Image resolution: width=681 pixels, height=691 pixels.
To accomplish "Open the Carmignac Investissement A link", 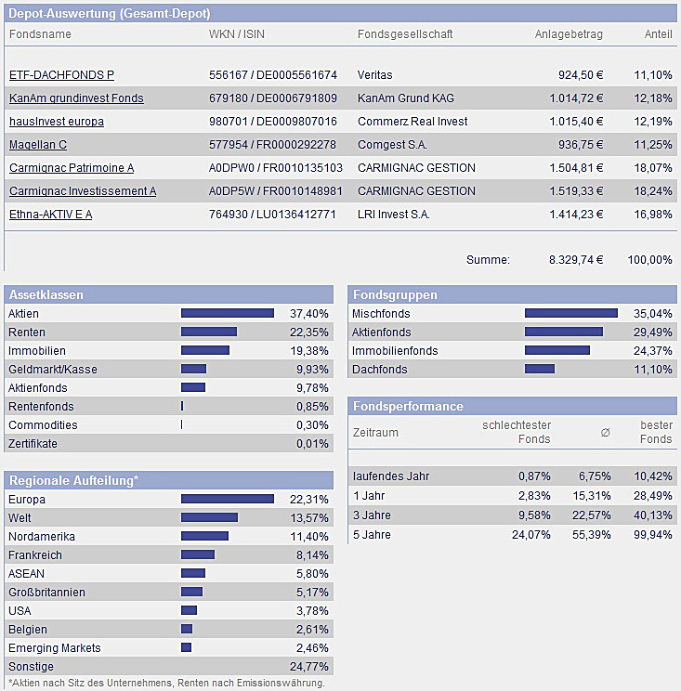I will 83,190.
